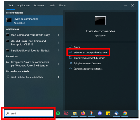Switch to the Web tab
Image resolution: width=140 pixels, height=120 pixels.
[52, 5]
